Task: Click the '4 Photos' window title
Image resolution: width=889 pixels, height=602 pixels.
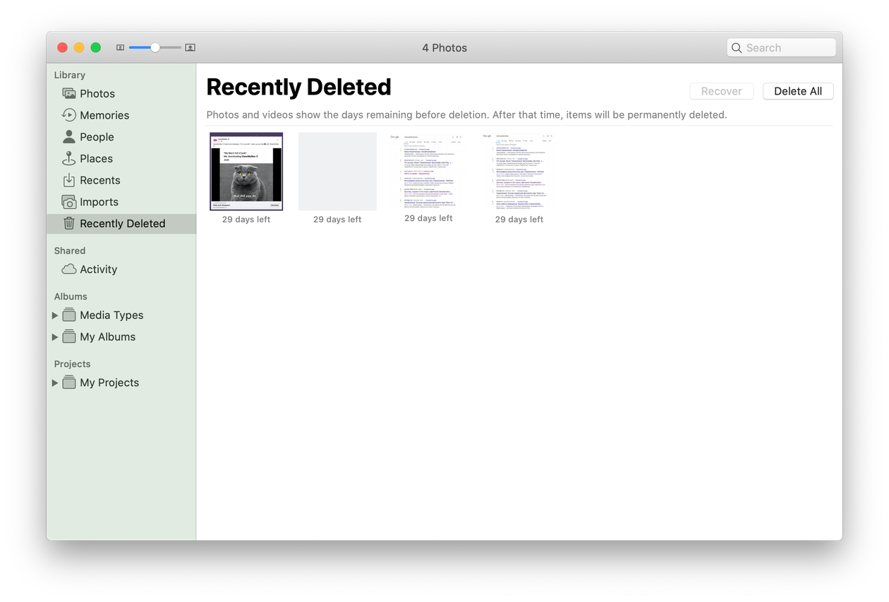Action: pyautogui.click(x=445, y=48)
